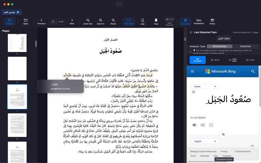Close the هايدي.pdf tab

pyautogui.click(x=18, y=12)
